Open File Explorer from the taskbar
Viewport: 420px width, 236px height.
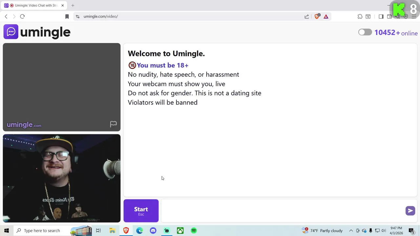click(x=112, y=230)
